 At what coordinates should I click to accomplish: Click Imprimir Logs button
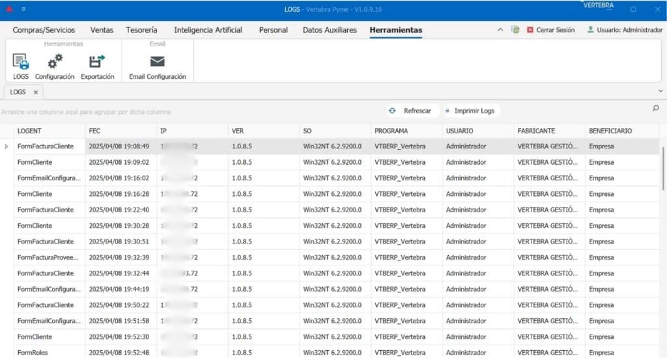pyautogui.click(x=470, y=111)
